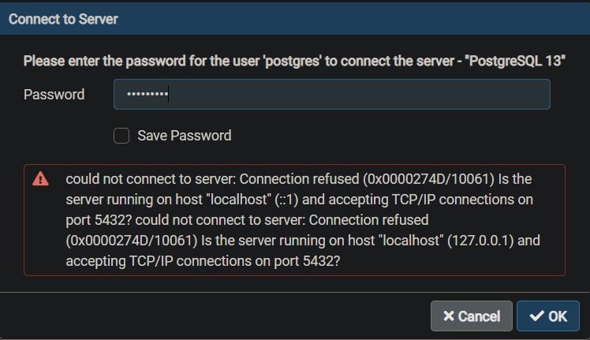Click the "localhost" (::1) text in error
The height and width of the screenshot is (340, 590).
pos(252,200)
